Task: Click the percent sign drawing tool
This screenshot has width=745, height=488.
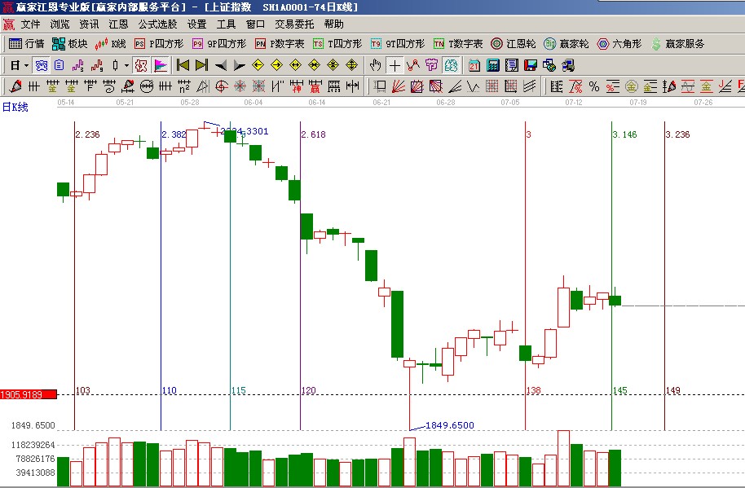Action: point(593,86)
